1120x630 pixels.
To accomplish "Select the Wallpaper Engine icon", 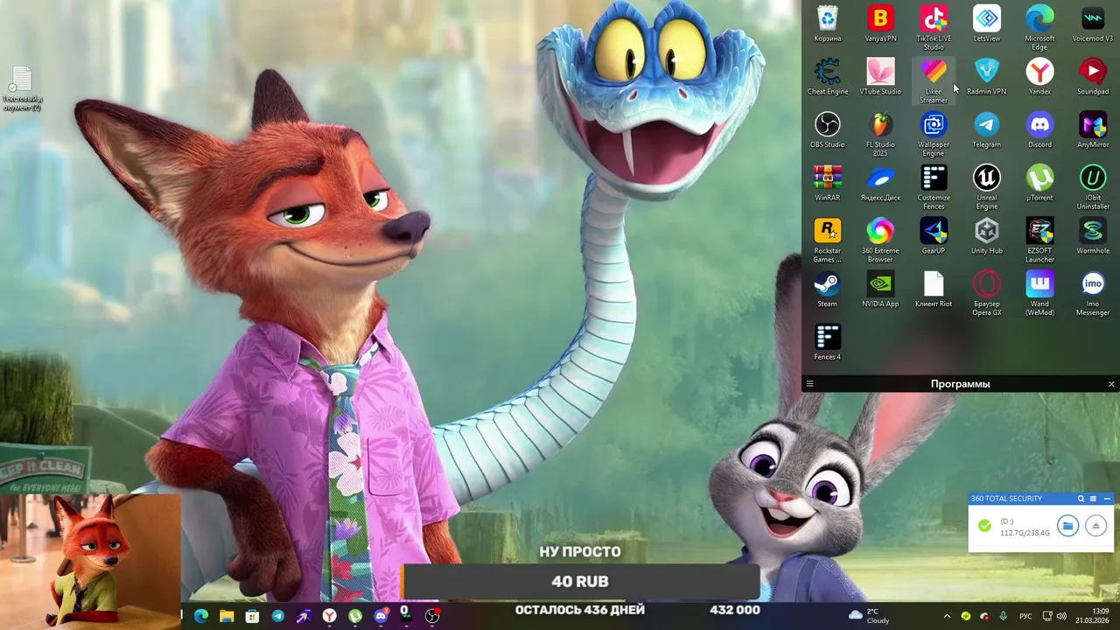I will click(934, 134).
